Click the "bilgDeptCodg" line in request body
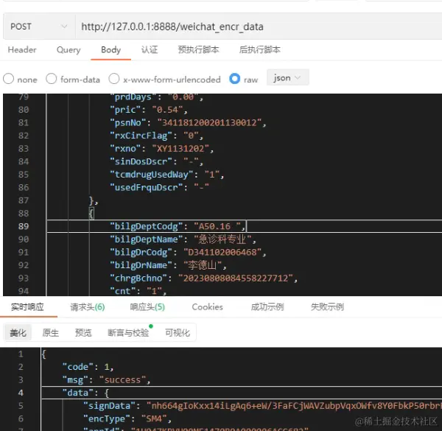 [178, 226]
